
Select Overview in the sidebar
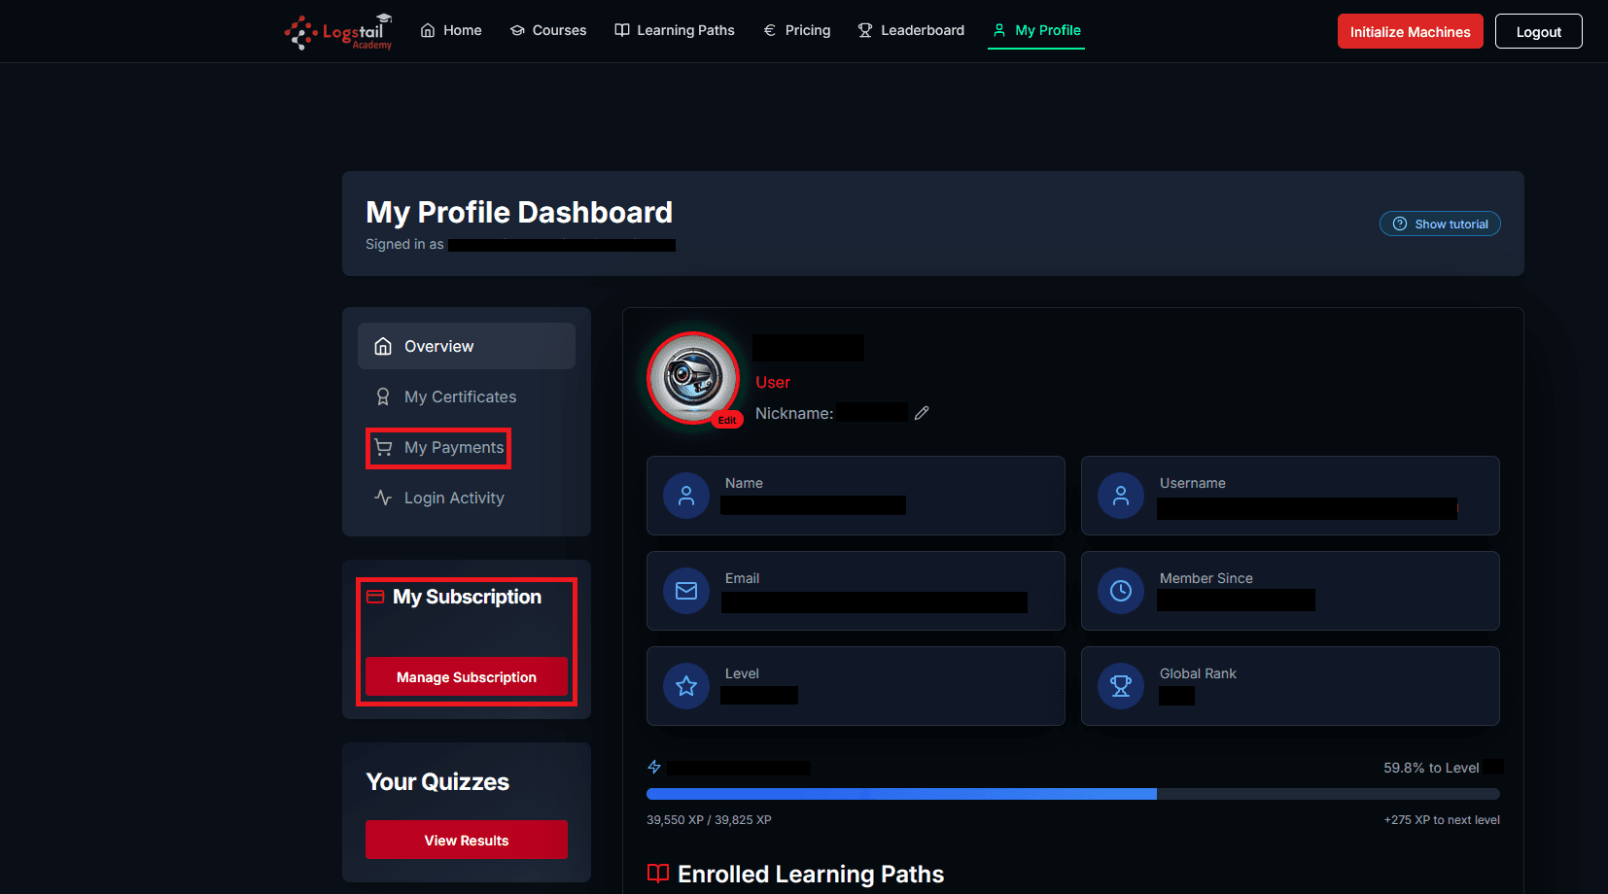coord(467,346)
